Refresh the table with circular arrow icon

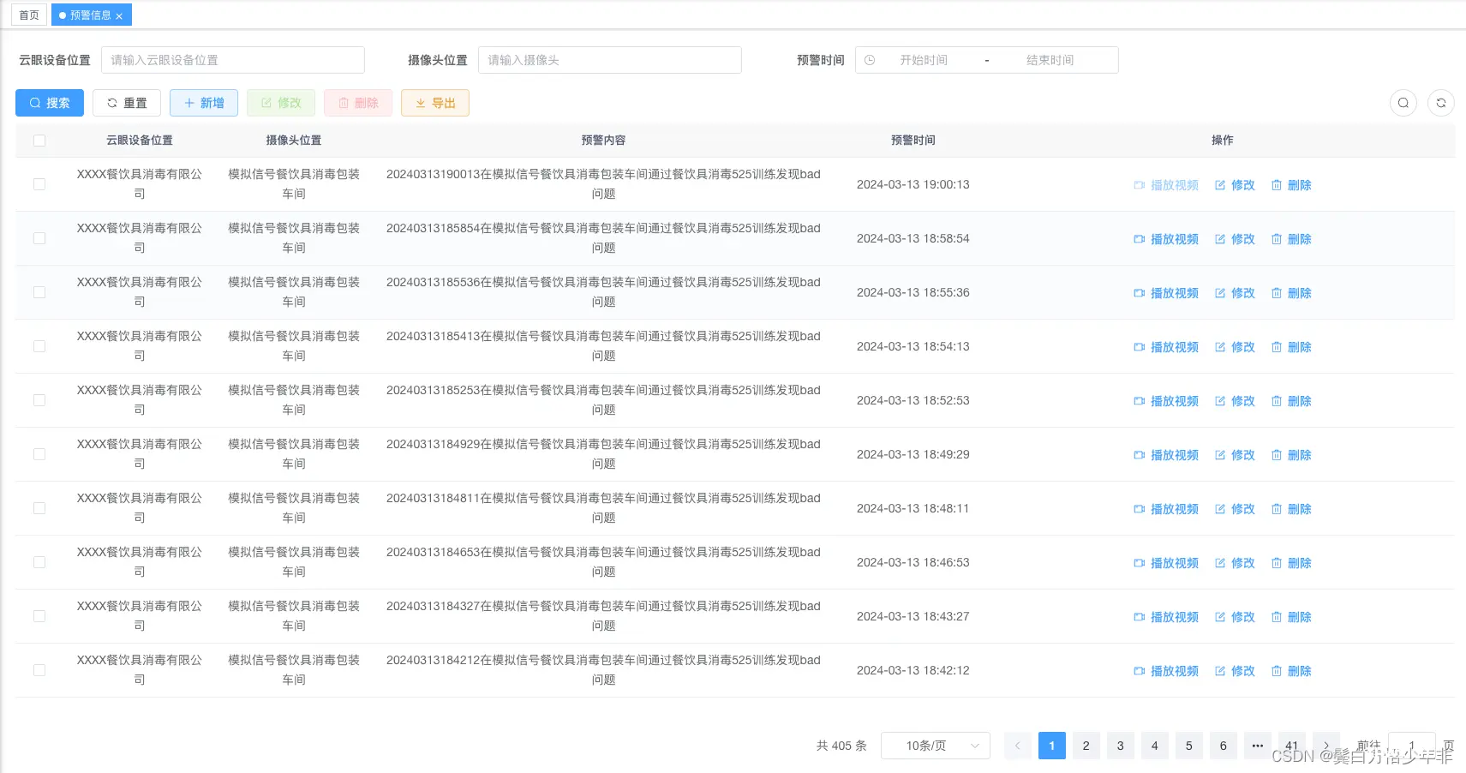click(1441, 103)
